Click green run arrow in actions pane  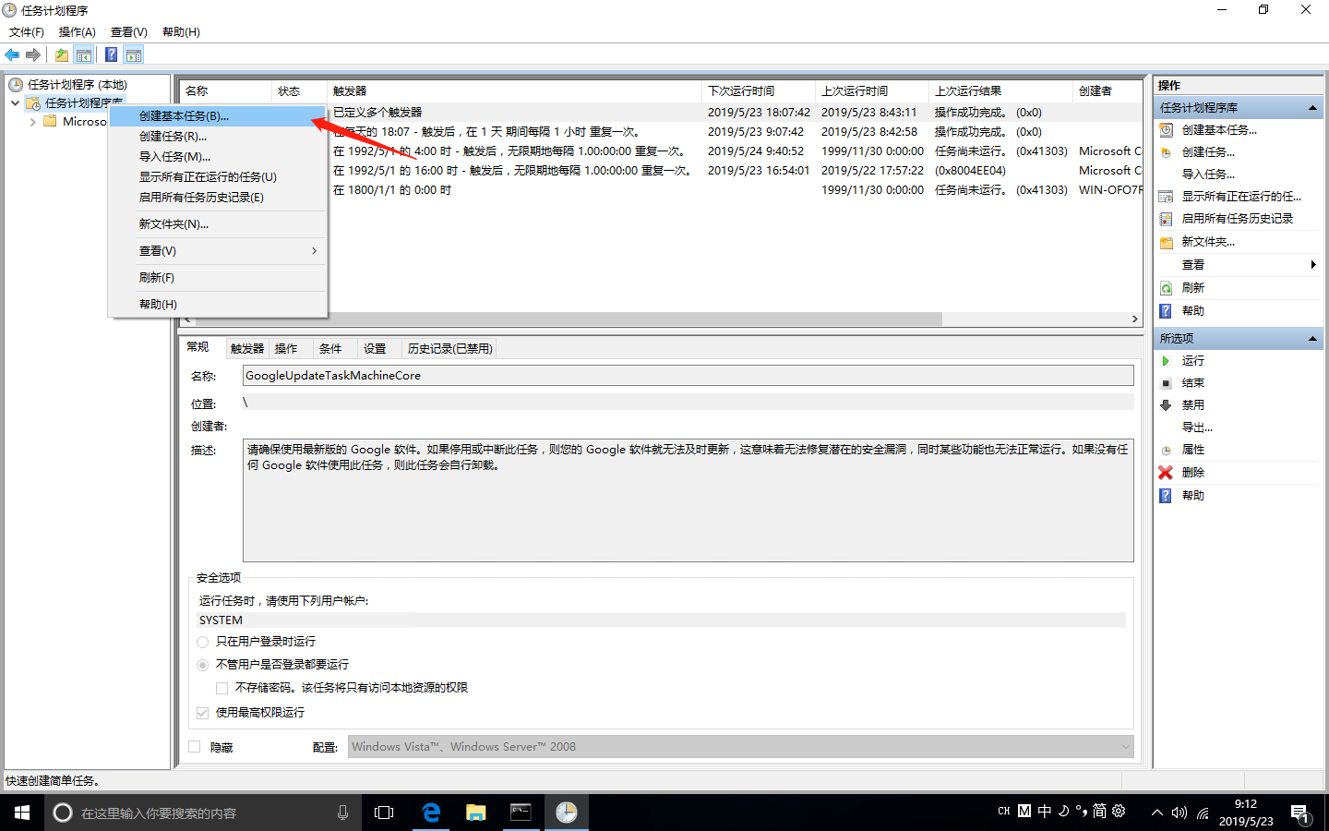(x=1166, y=361)
